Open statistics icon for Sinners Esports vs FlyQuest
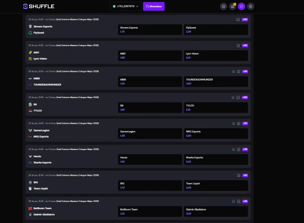Viewport: 304px width, 223px height. (x=238, y=20)
